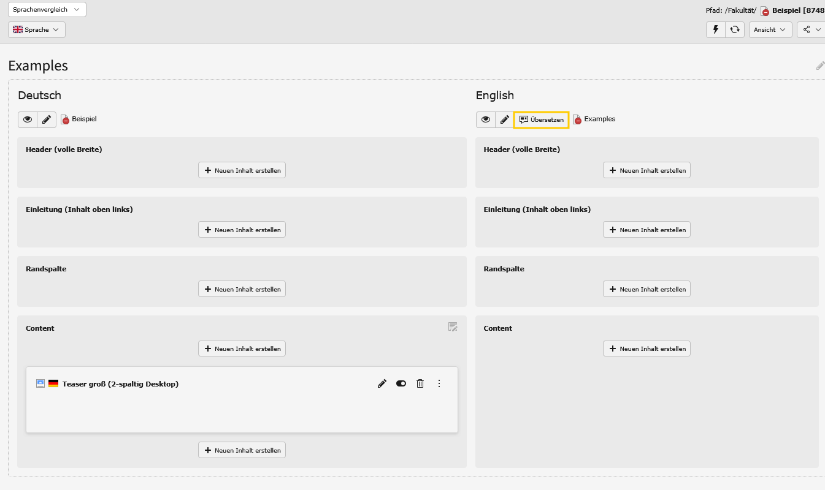Delete the Teaser groß element trash icon
825x490 pixels.
point(420,383)
